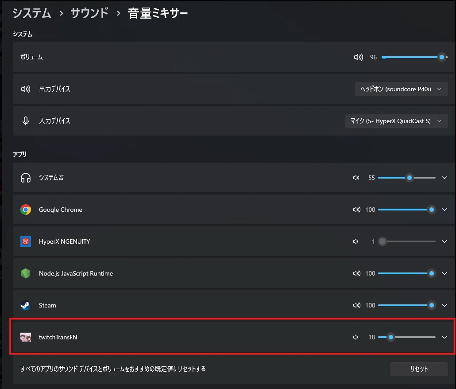Go to サウンド in the breadcrumb
Image resolution: width=456 pixels, height=389 pixels.
tap(89, 13)
